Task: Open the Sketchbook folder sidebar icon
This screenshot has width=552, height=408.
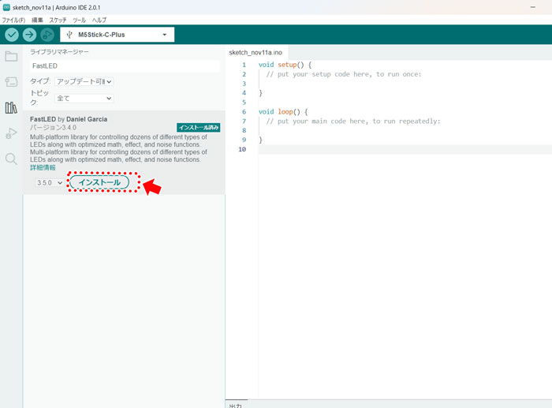Action: coord(11,56)
